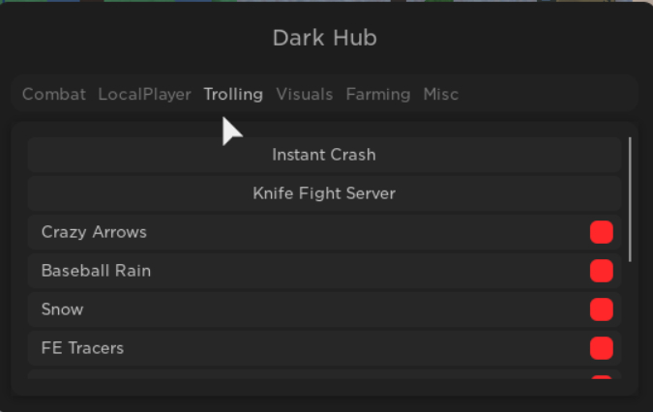
Task: Click the cut-off row beneath FE Tracers
Action: click(324, 374)
